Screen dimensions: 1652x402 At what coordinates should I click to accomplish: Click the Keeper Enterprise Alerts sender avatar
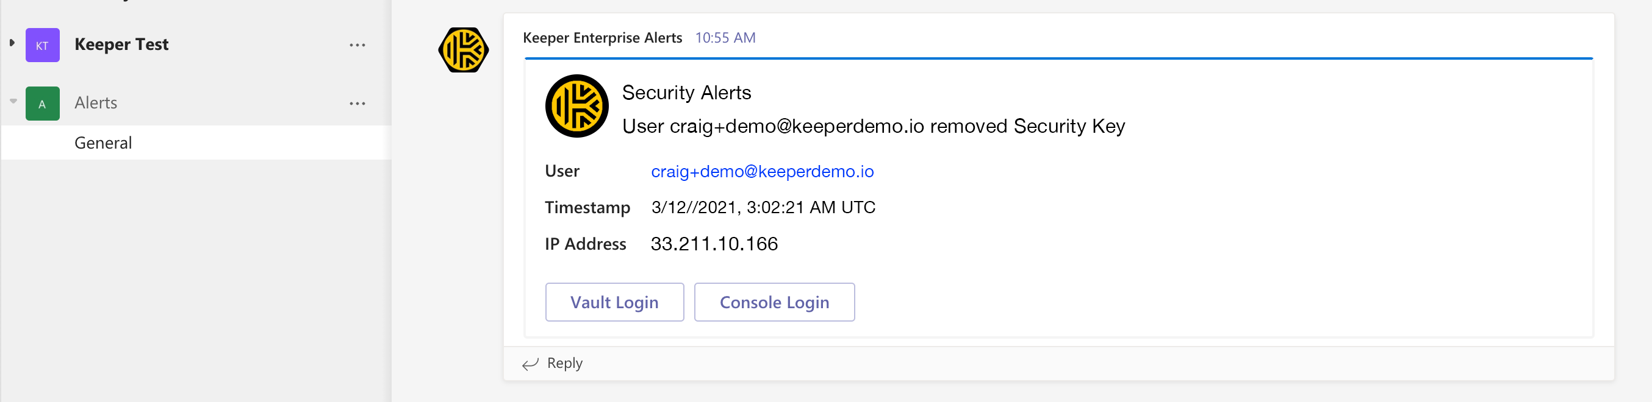pos(464,50)
